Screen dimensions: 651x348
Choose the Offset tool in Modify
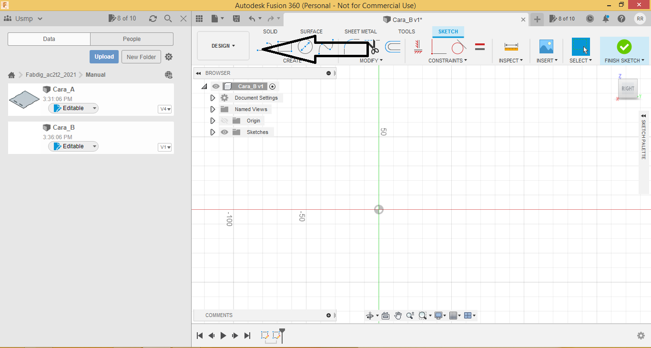pos(393,47)
